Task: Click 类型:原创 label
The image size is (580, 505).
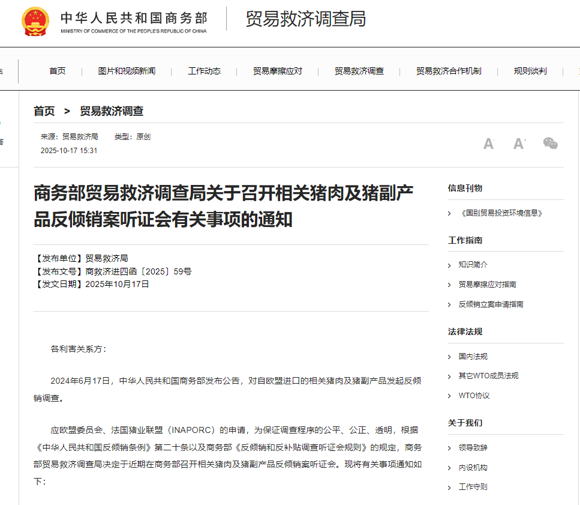Action: click(x=133, y=137)
